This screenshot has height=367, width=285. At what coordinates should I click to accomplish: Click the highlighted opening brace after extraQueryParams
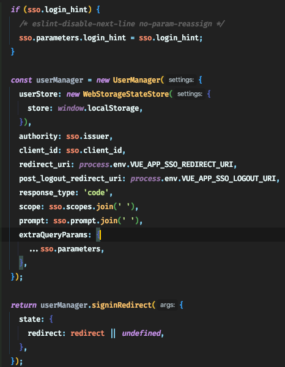98,235
